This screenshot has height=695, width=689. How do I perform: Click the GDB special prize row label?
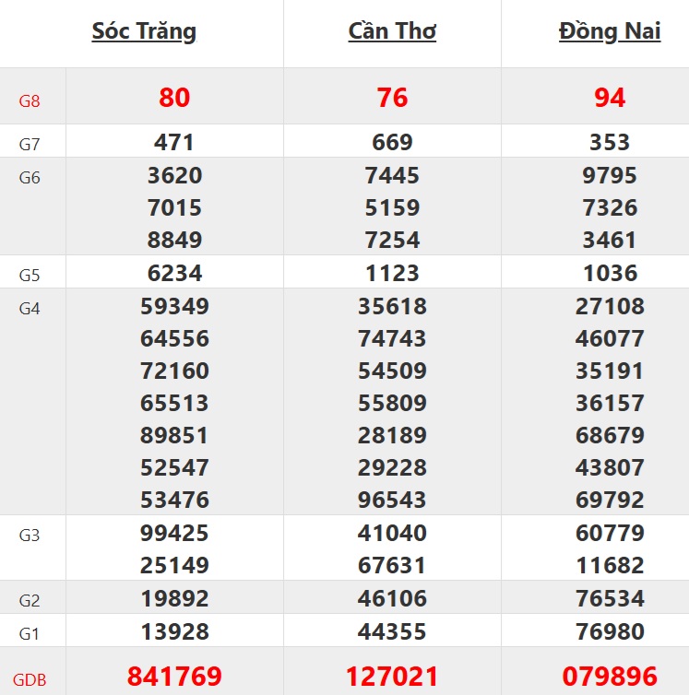(30, 681)
